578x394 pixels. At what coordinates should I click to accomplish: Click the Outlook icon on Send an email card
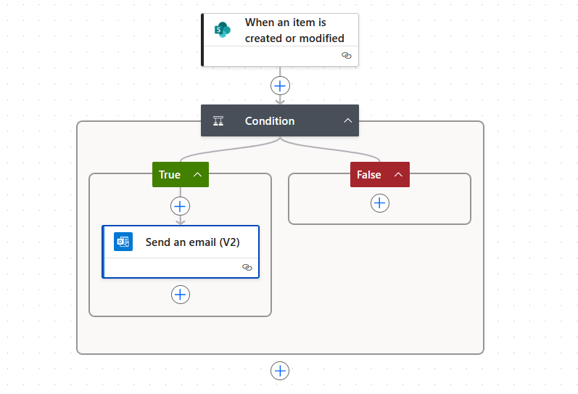click(123, 242)
